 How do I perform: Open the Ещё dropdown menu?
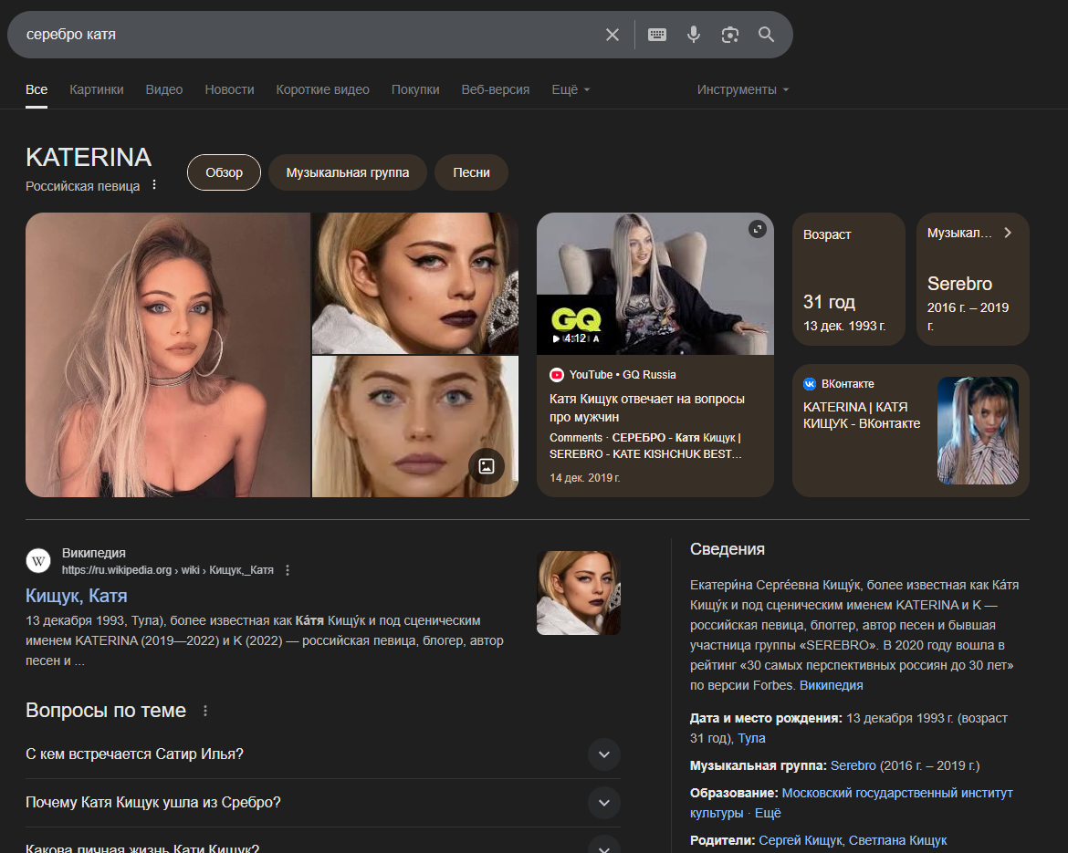tap(571, 89)
